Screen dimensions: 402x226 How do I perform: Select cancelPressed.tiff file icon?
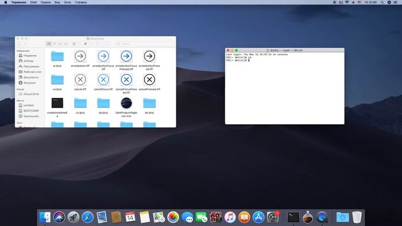(149, 80)
